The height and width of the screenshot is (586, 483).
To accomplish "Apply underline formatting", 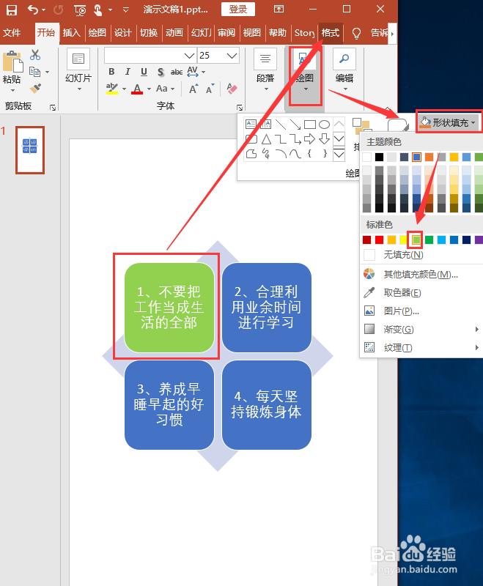I will click(144, 71).
